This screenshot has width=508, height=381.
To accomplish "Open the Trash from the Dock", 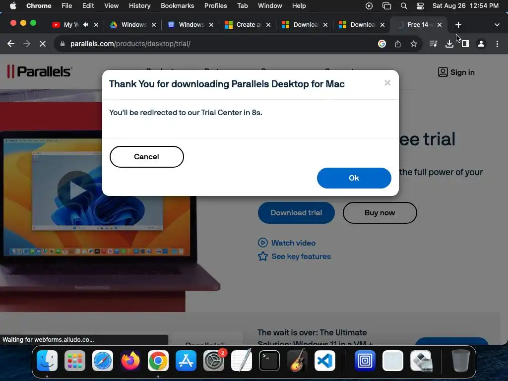I will click(x=461, y=361).
